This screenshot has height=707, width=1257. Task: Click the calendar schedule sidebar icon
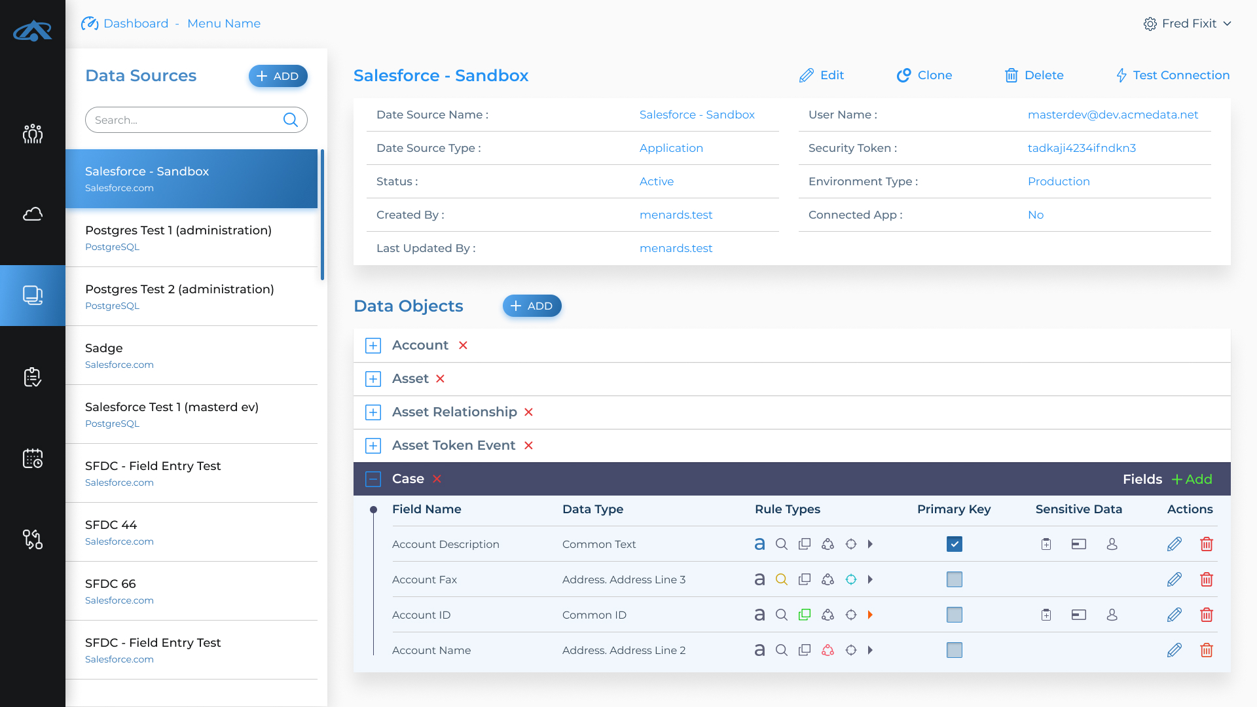(33, 458)
